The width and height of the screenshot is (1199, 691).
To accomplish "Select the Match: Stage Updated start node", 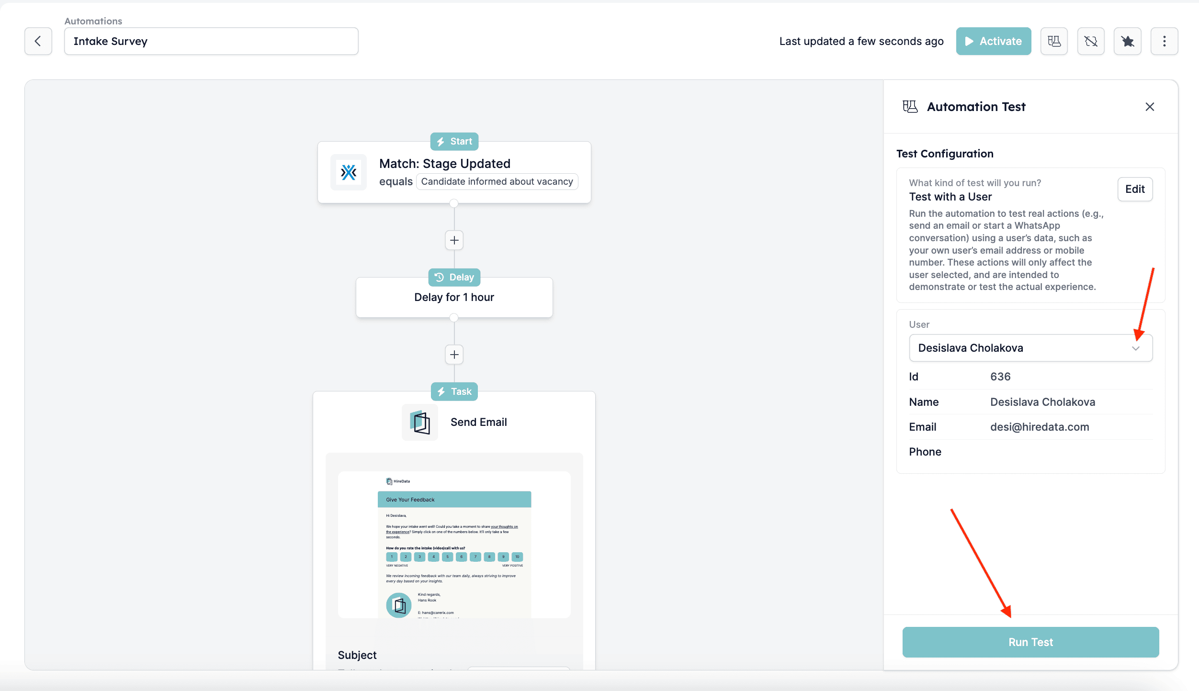I will tap(454, 172).
